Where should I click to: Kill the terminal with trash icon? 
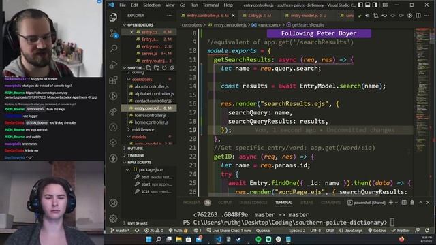pos(412,203)
